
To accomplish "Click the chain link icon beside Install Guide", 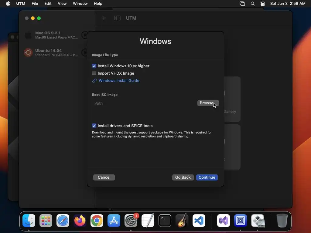I will [94, 81].
